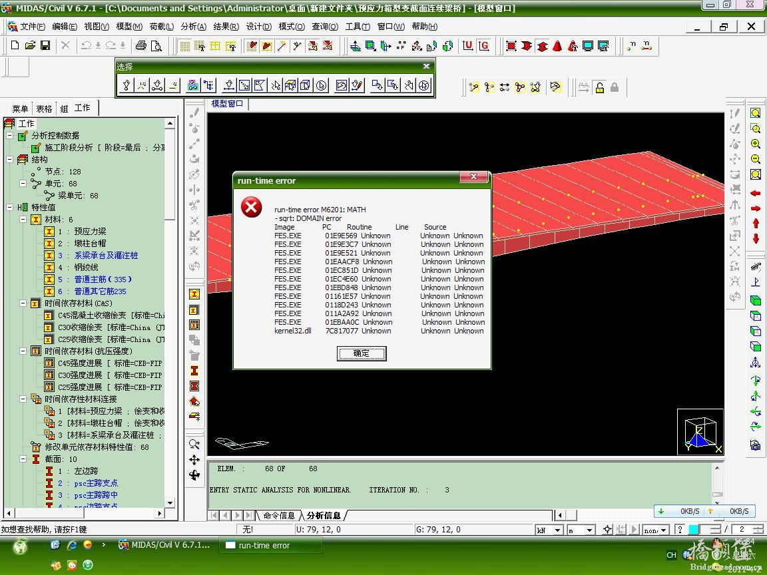This screenshot has height=575, width=767.
Task: Click the four-way move arrows icon
Action: point(194,460)
